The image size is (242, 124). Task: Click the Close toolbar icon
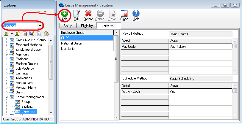pos(124,15)
